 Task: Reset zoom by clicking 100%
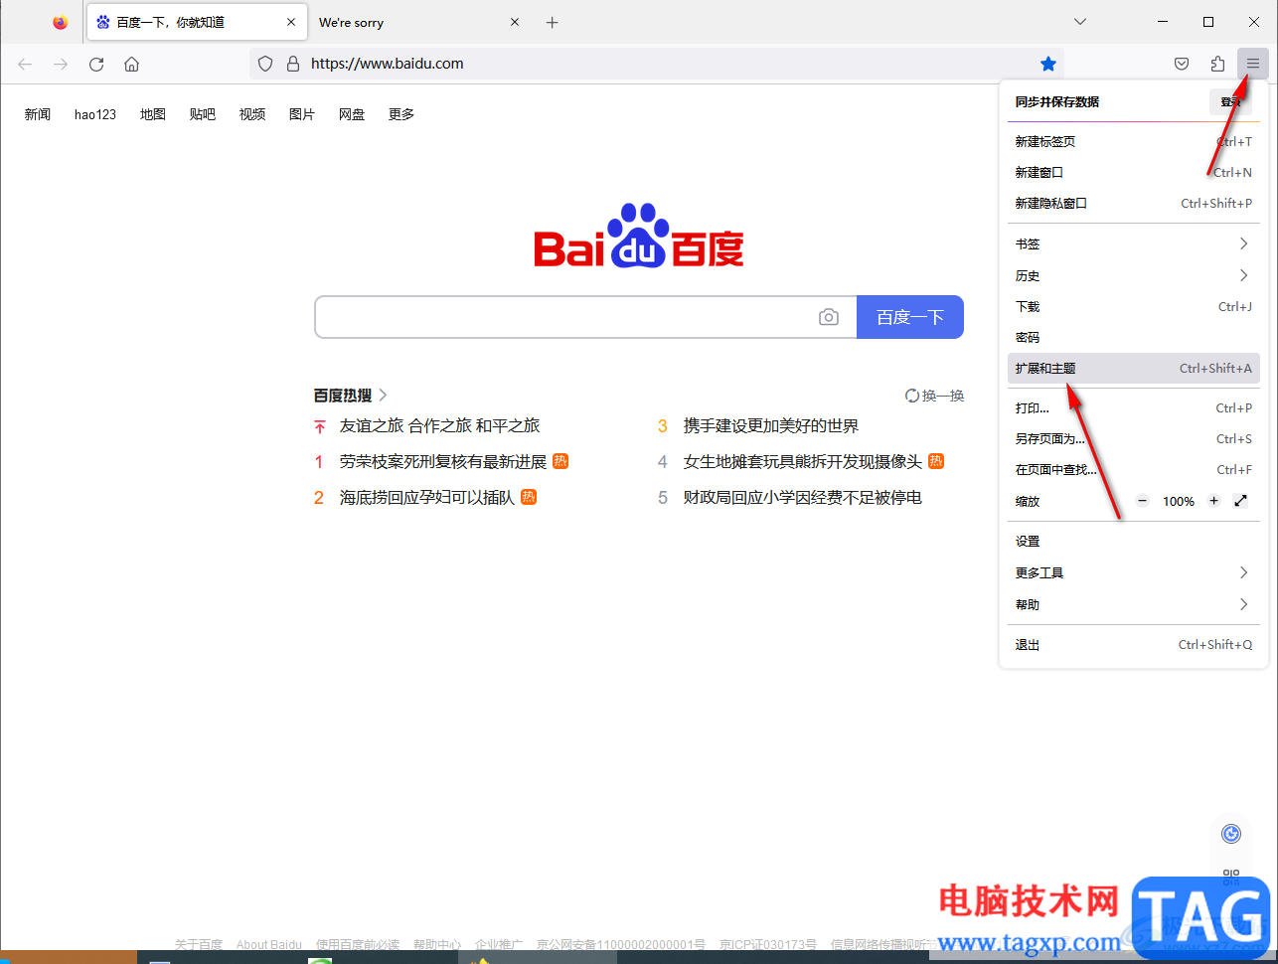coord(1179,501)
